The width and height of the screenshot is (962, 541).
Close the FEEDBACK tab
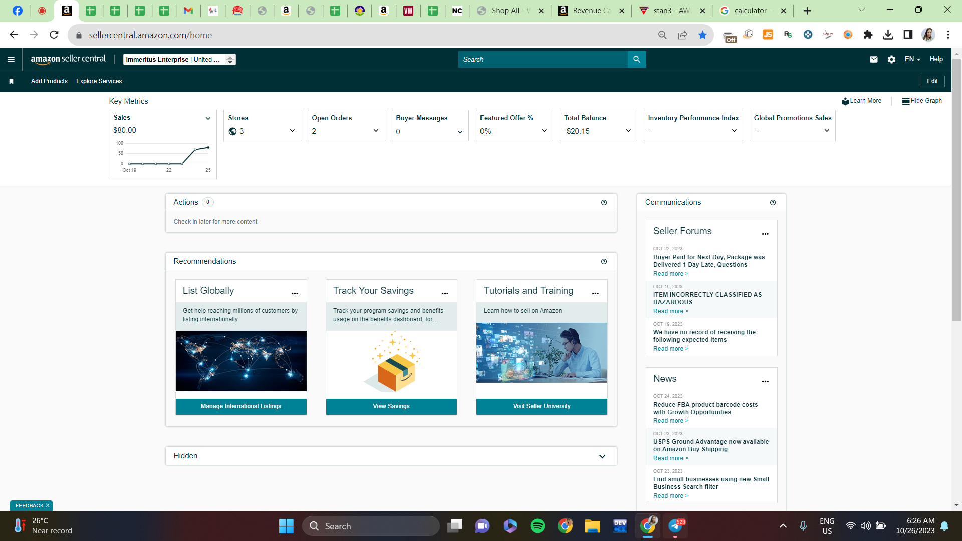48,506
